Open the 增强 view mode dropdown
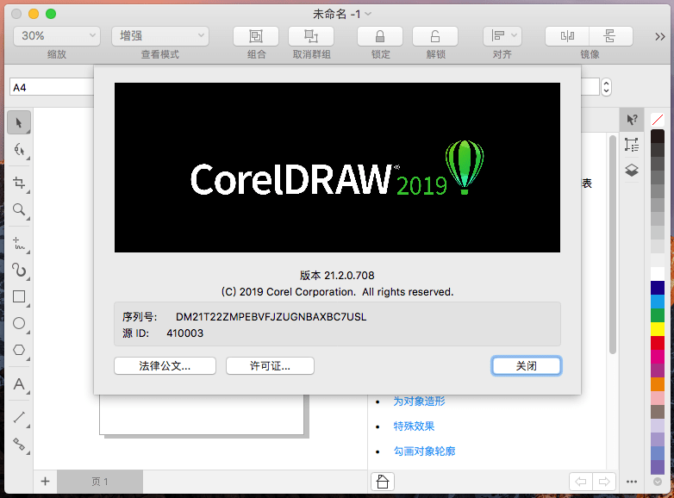This screenshot has width=674, height=498. click(x=160, y=36)
